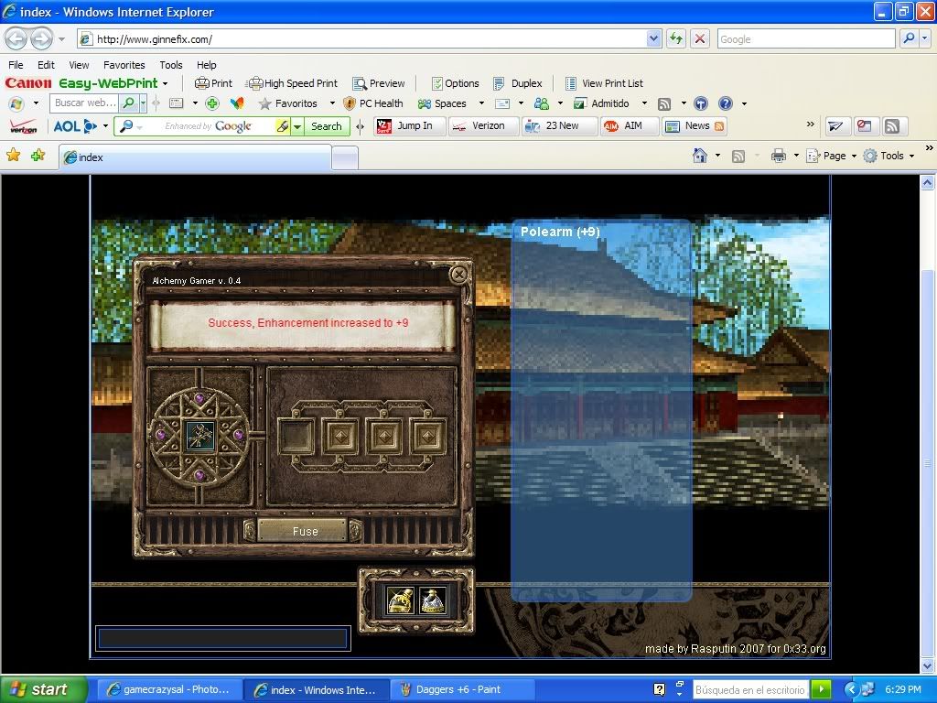Click the Favorites star icon by the tab
Viewport: 937px width, 703px height.
pyautogui.click(x=14, y=156)
